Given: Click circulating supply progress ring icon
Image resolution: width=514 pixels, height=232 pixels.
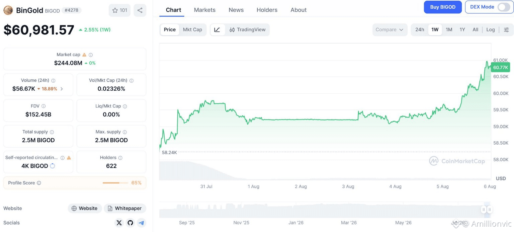Looking at the screenshot, I should pos(53,166).
